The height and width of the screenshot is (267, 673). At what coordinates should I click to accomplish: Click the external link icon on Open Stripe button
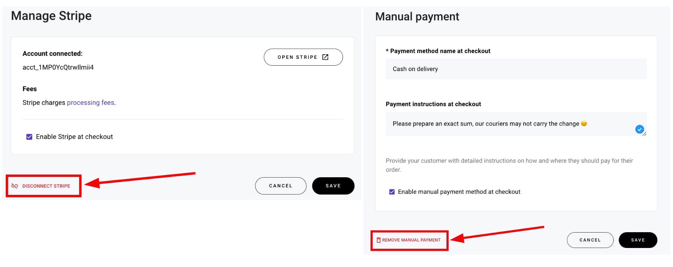tap(325, 57)
